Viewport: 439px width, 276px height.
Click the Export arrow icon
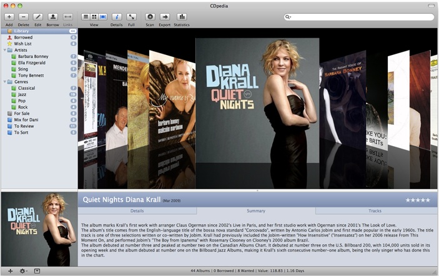[165, 16]
